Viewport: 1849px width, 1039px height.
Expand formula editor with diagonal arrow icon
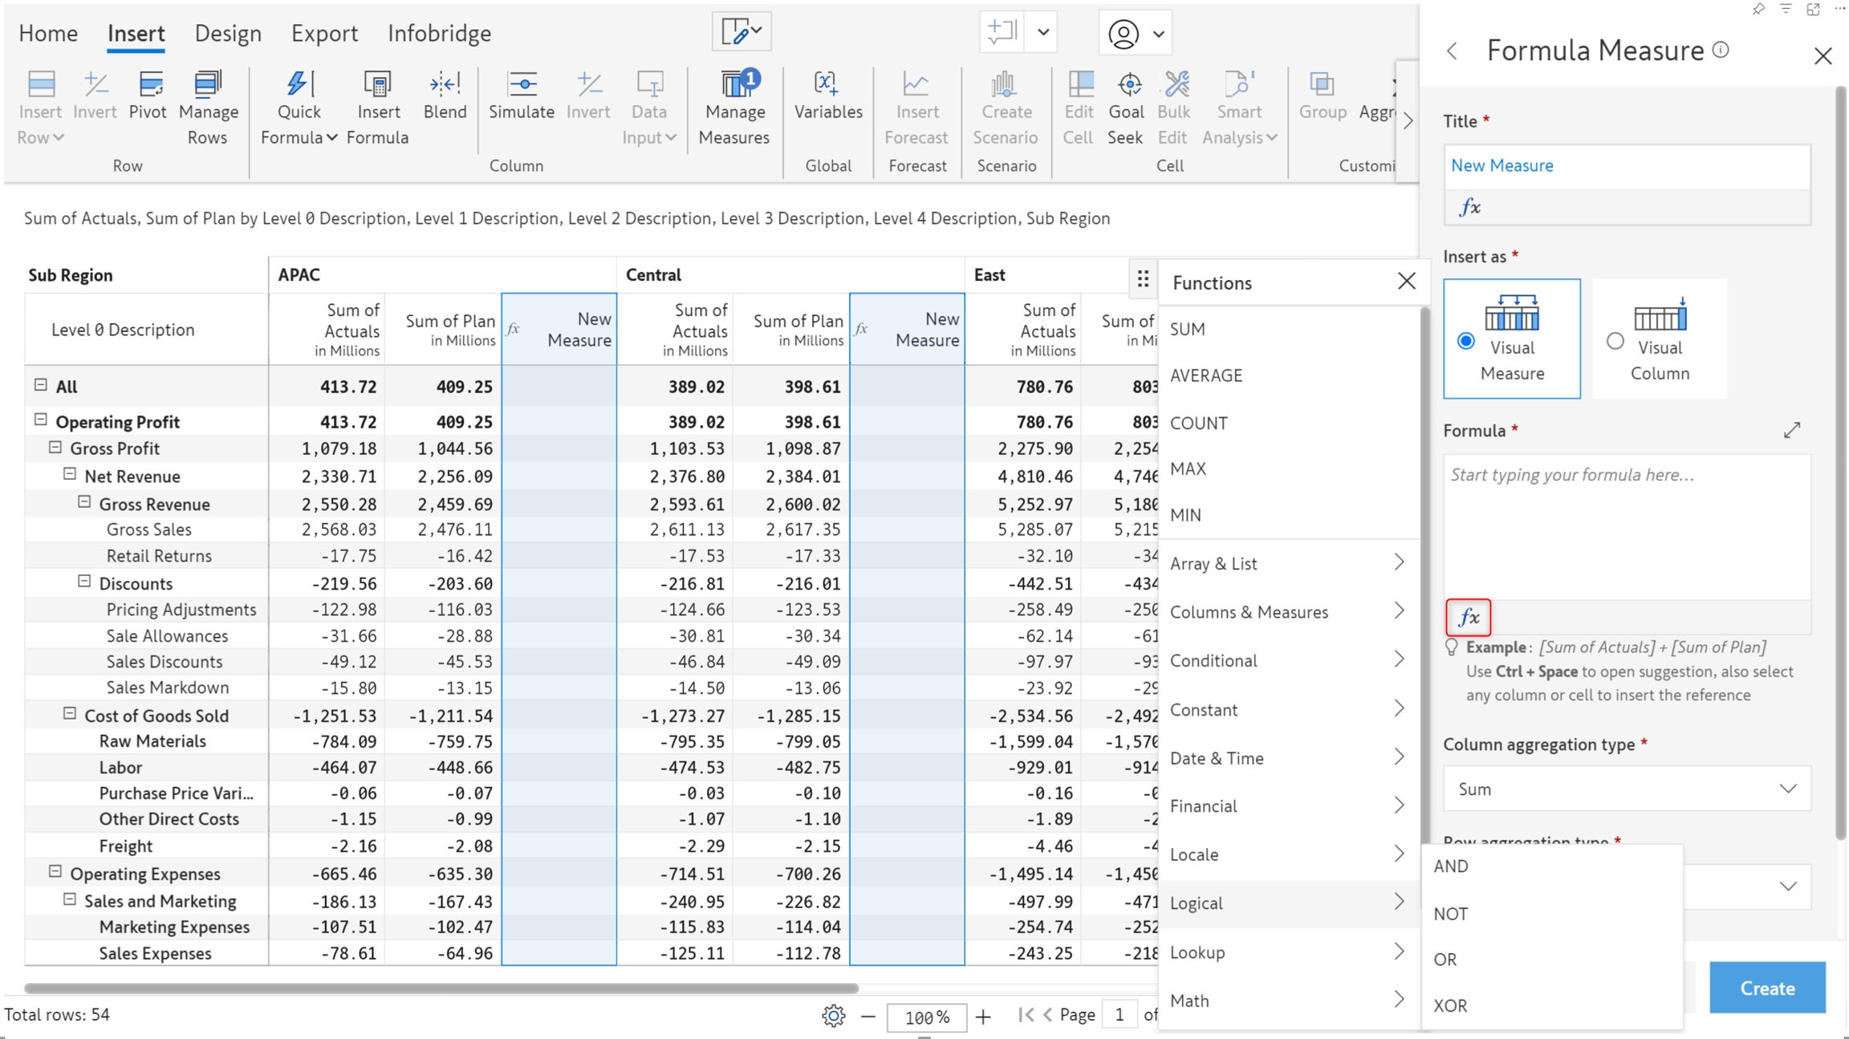[x=1792, y=431]
